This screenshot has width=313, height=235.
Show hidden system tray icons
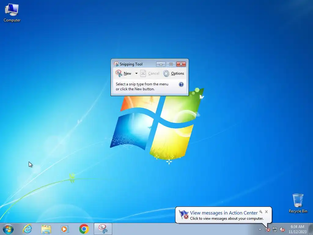pyautogui.click(x=260, y=229)
